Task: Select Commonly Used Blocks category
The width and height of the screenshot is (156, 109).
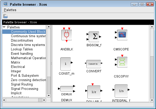Action: click(28, 32)
